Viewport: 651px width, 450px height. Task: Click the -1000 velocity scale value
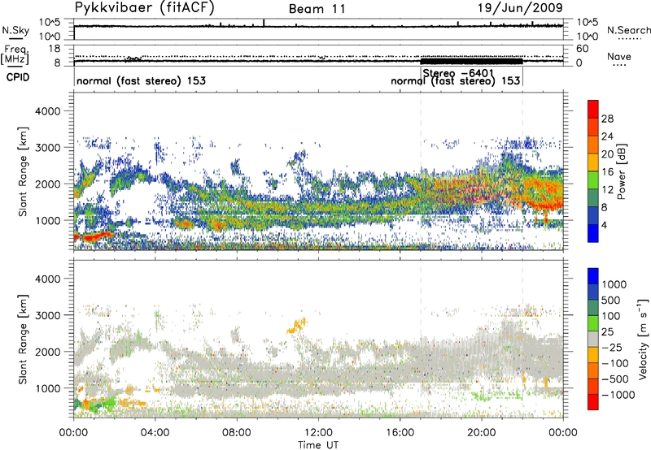pos(618,395)
